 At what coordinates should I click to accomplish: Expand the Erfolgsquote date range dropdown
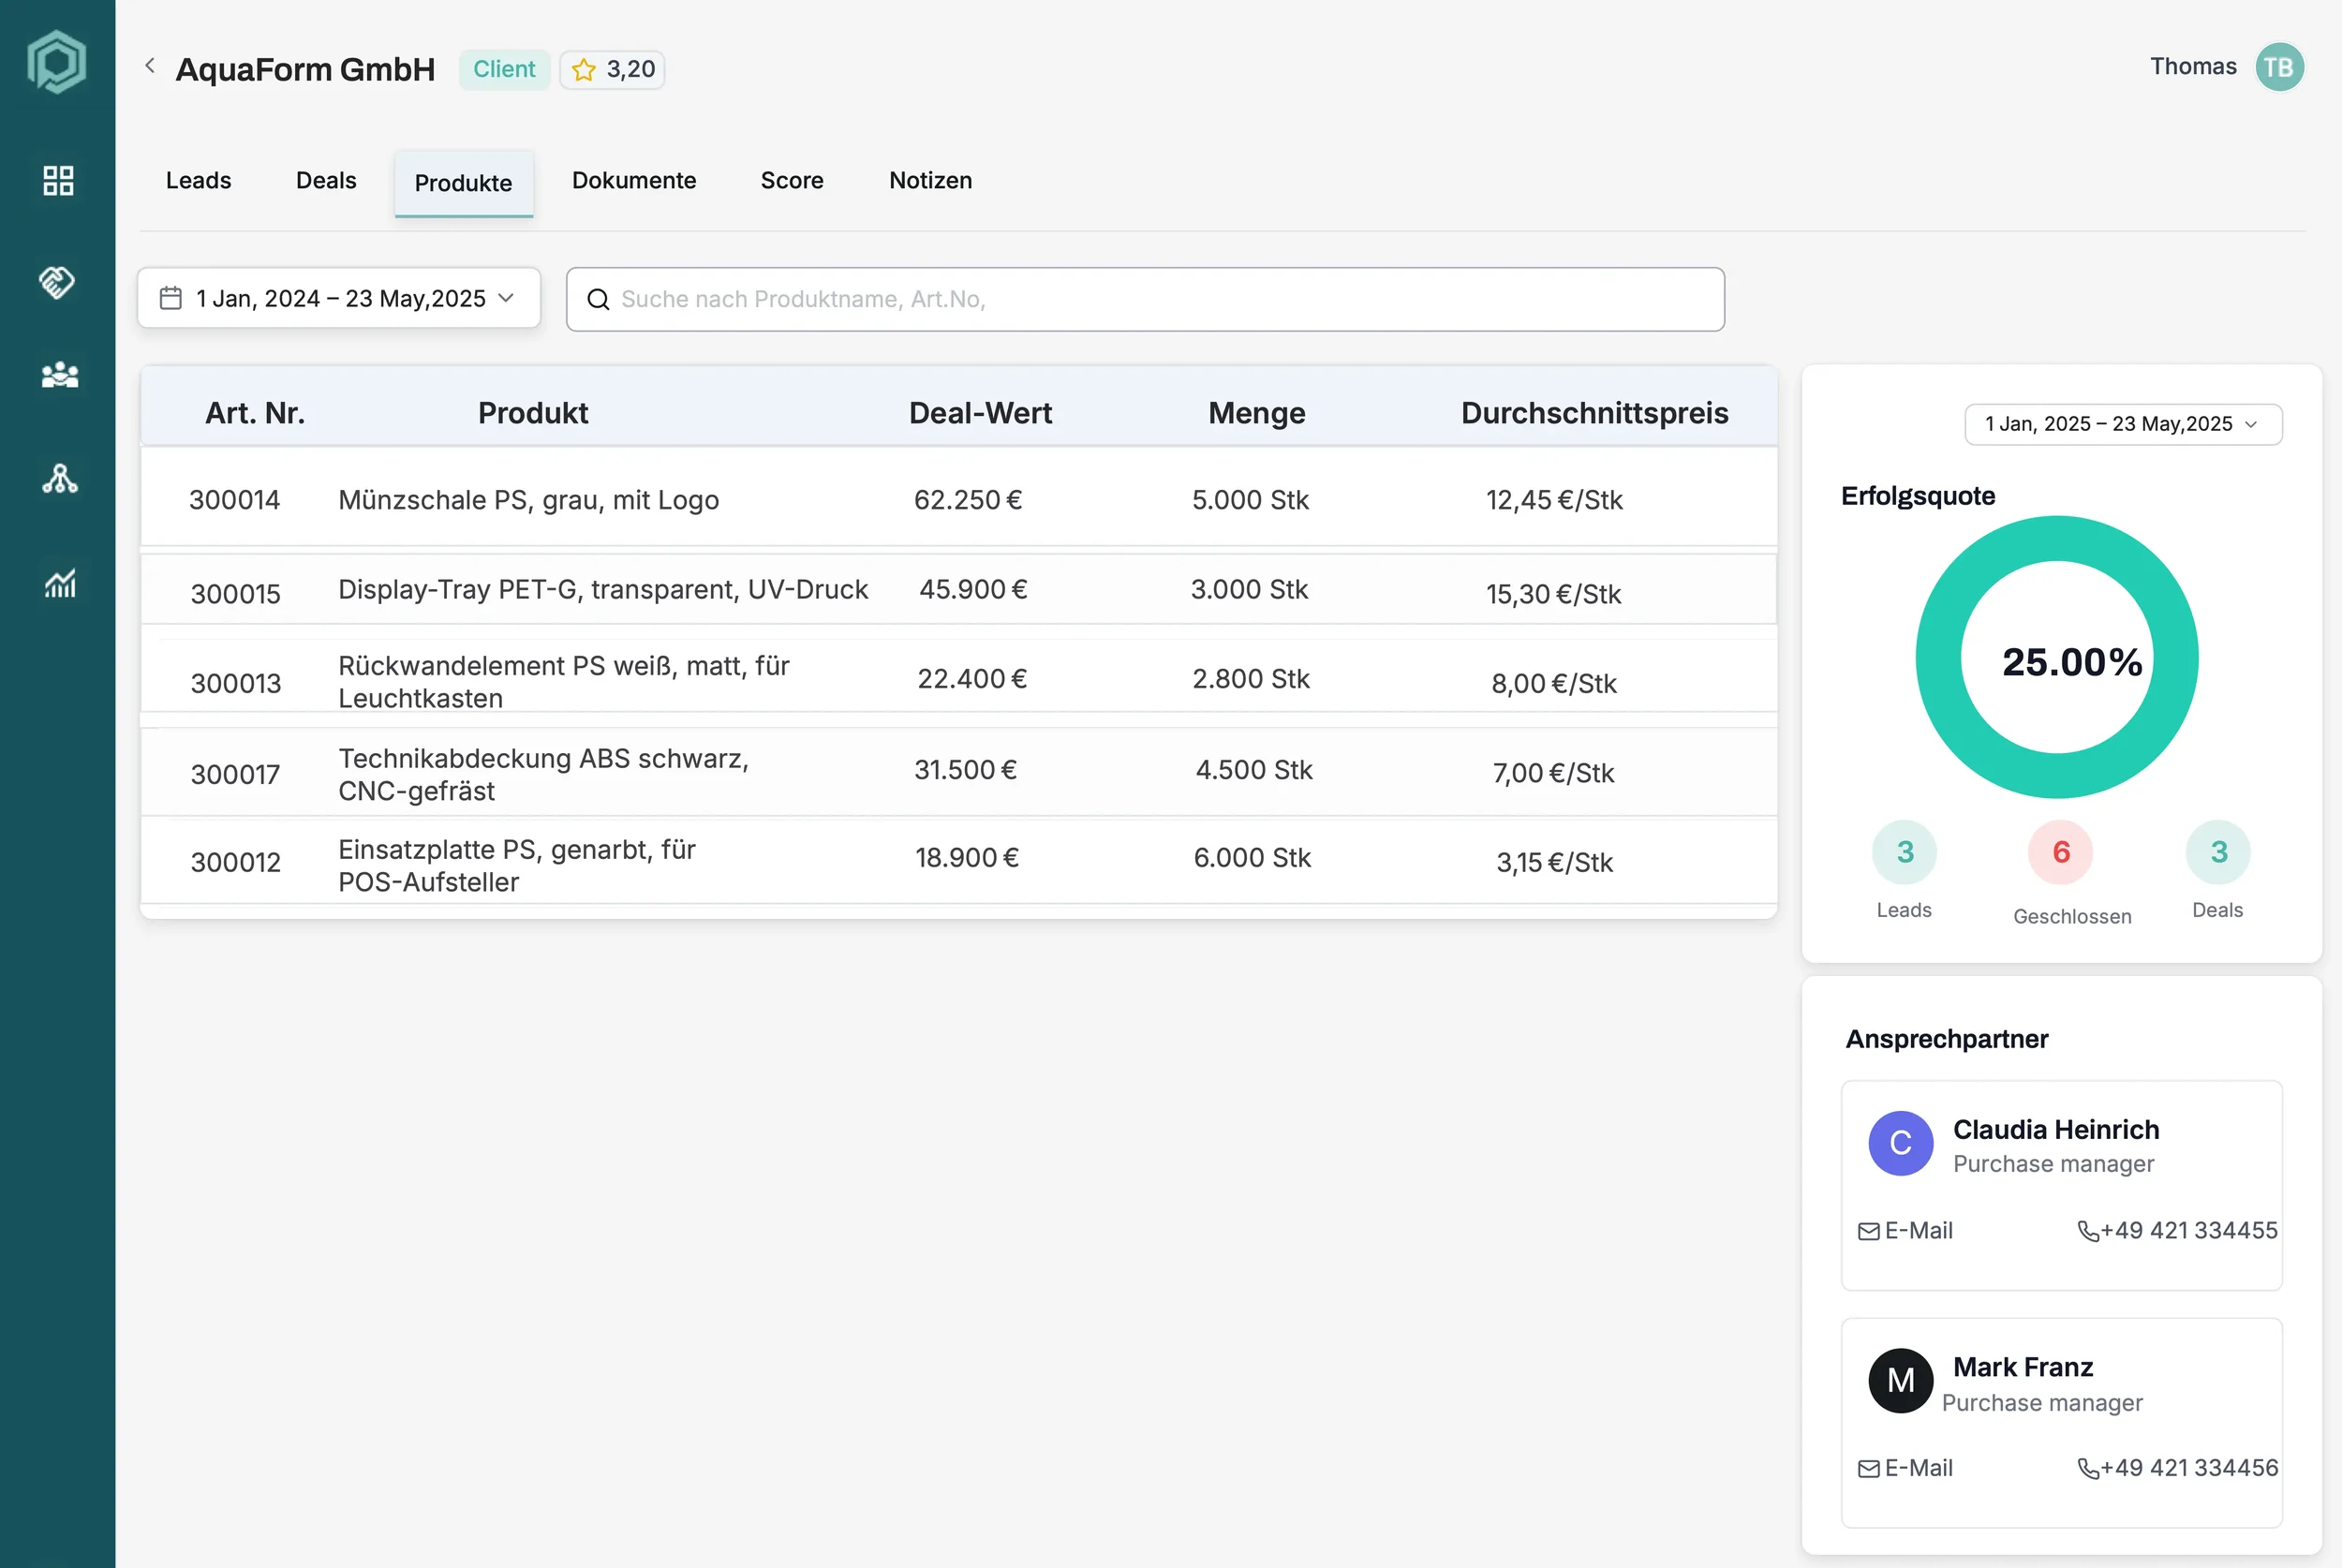click(x=2122, y=424)
